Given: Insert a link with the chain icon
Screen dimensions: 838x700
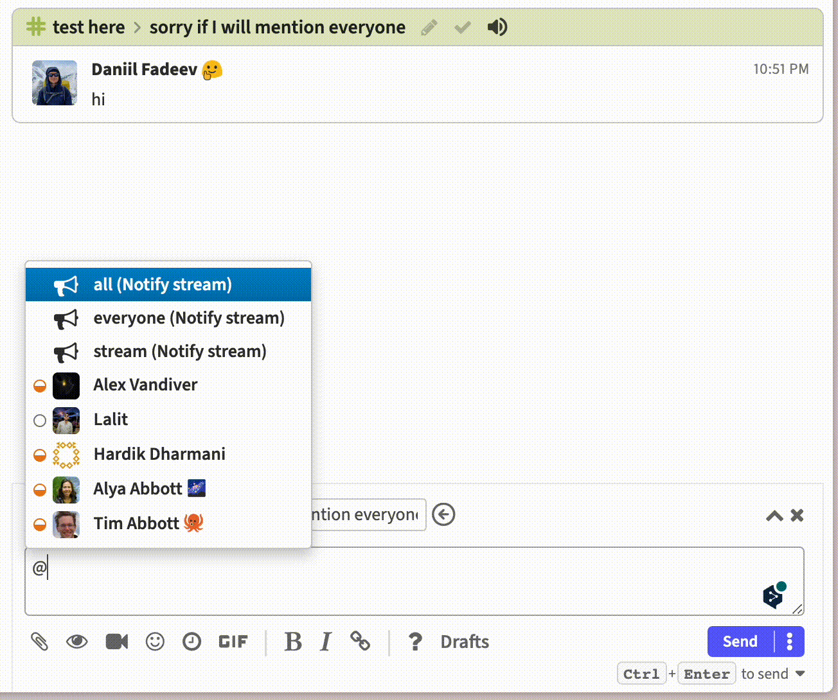Looking at the screenshot, I should pos(361,642).
